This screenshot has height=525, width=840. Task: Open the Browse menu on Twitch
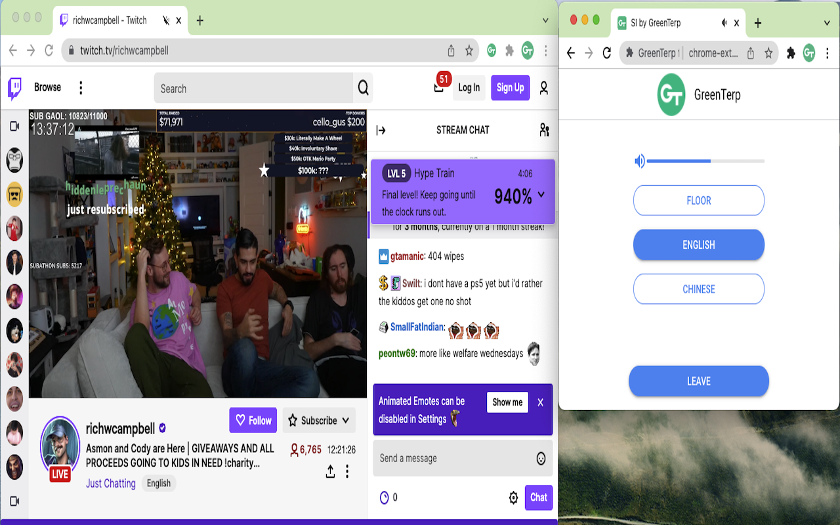point(47,87)
